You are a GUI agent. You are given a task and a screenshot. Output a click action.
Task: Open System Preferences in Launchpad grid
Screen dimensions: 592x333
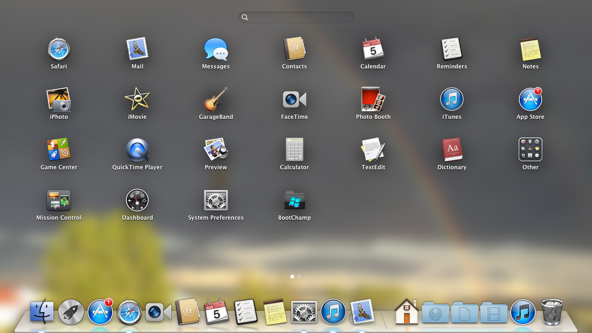click(216, 200)
